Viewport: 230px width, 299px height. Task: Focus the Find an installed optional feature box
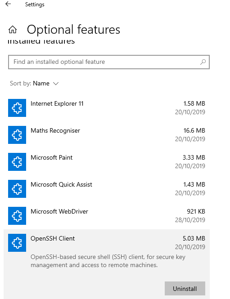click(109, 62)
